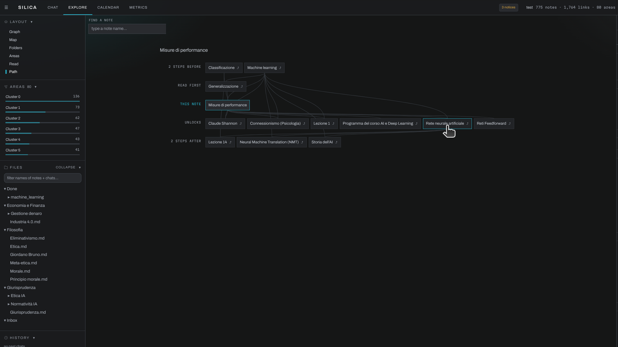Open Principio morale.md file
Screen dimensions: 618x347
point(29,279)
